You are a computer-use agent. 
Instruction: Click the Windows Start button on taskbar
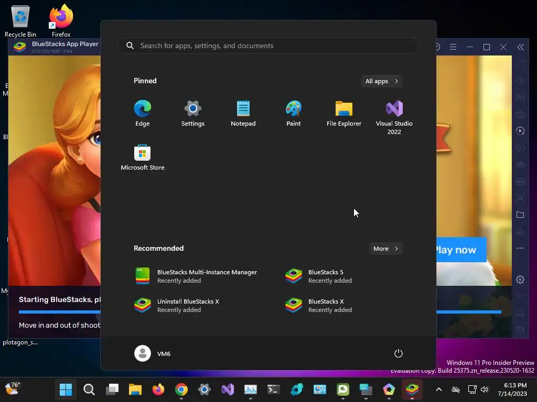point(66,389)
